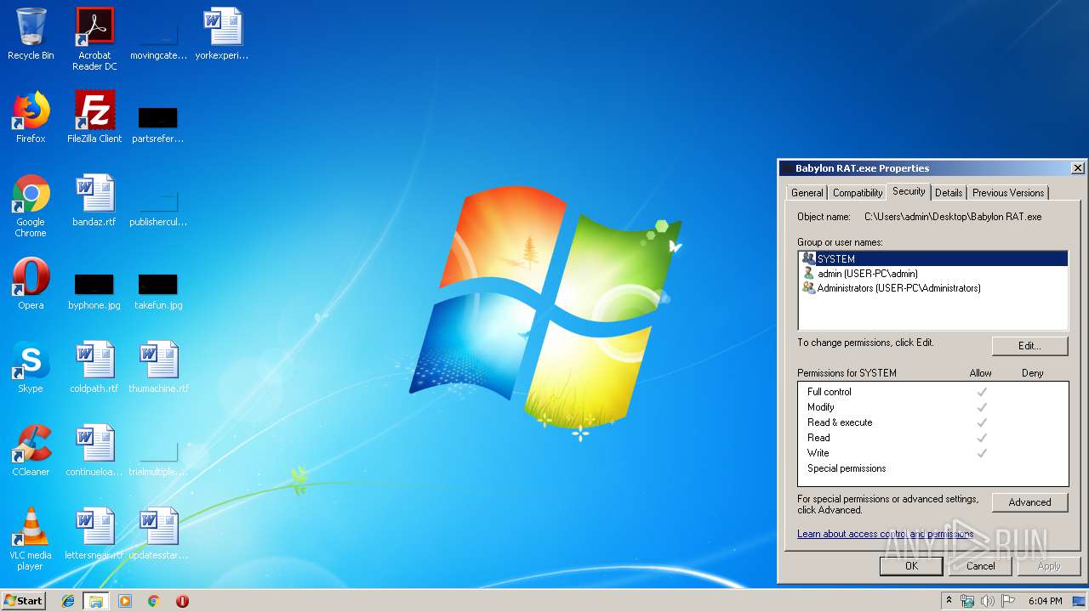The image size is (1089, 612).
Task: Select the trialmultiple... desktop file
Action: 158,459
